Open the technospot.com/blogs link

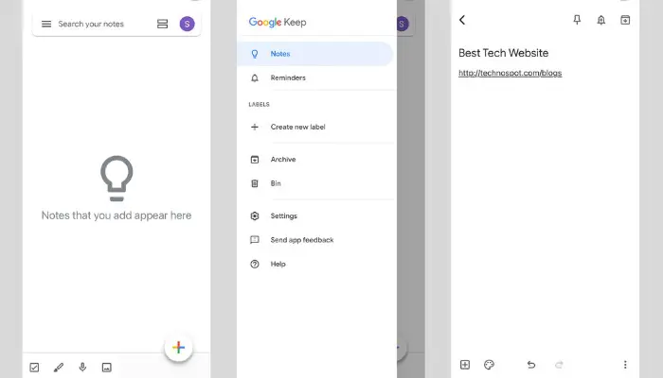click(x=510, y=73)
